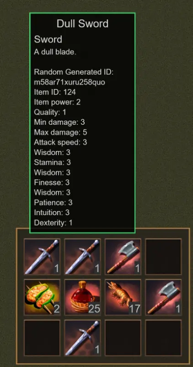The image size is (193, 367).
Task: Select the stuffed pepper skewers stack of 2
Action: point(42,297)
